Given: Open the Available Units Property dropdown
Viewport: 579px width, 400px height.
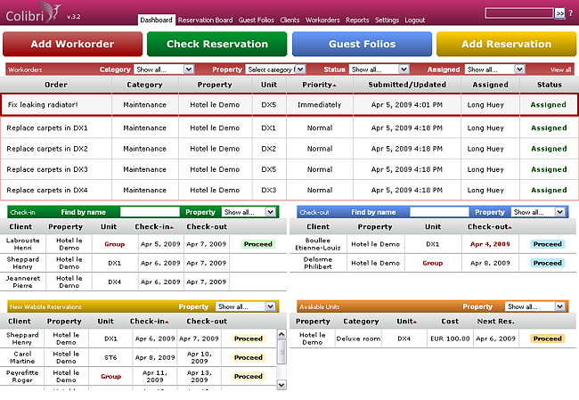Looking at the screenshot, I should (535, 306).
